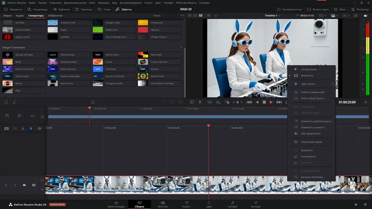
Task: Open the Файл menu
Action: (32, 3)
